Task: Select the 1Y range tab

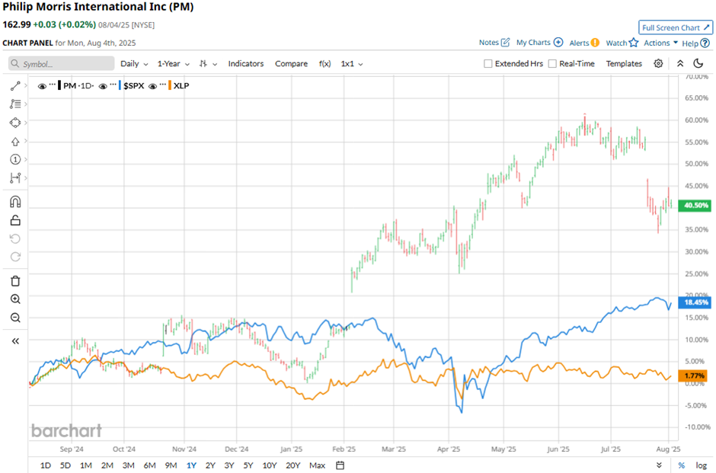Action: click(x=191, y=465)
